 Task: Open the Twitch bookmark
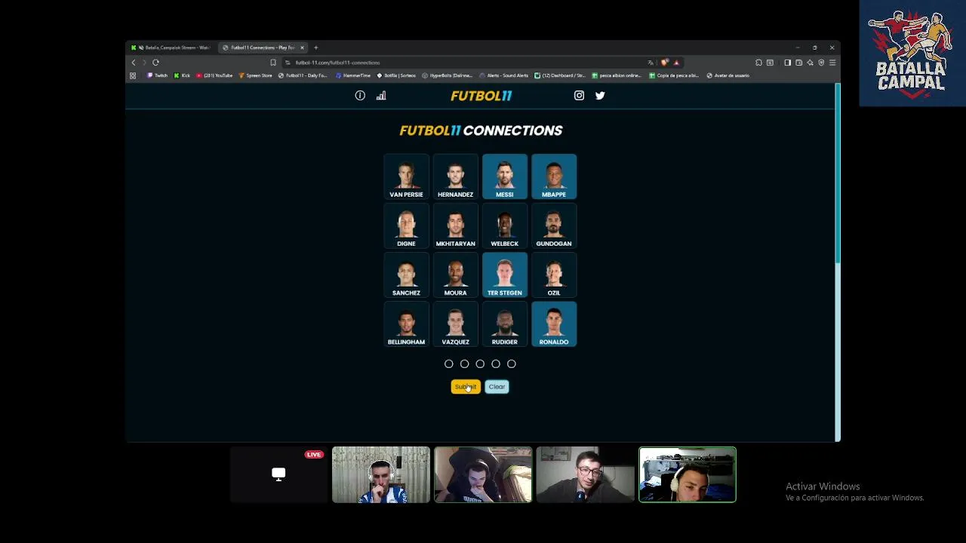click(157, 75)
